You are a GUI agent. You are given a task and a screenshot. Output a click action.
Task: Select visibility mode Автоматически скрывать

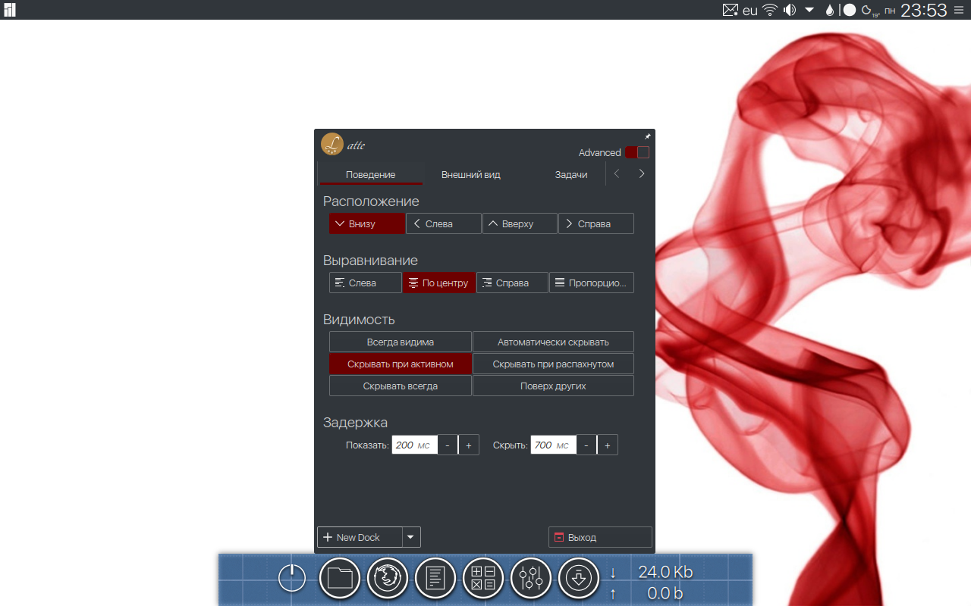pyautogui.click(x=553, y=342)
